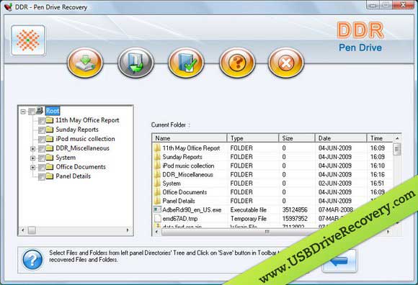Select 11th May Office Report list row
The image size is (418, 285).
point(272,148)
